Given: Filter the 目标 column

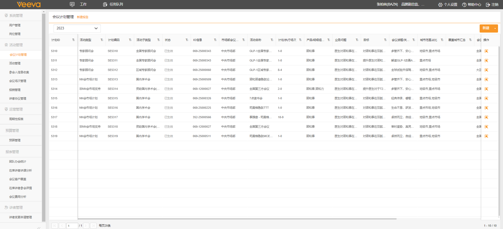Looking at the screenshot, I should (x=385, y=40).
